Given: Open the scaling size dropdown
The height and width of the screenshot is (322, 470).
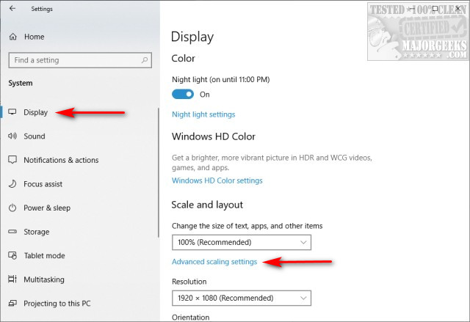Looking at the screenshot, I should [241, 242].
